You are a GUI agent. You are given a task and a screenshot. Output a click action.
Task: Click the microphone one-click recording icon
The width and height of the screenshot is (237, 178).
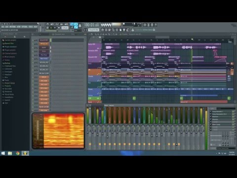152,25
